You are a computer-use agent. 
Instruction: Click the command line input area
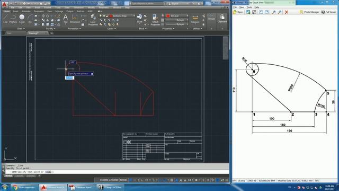(x=117, y=172)
